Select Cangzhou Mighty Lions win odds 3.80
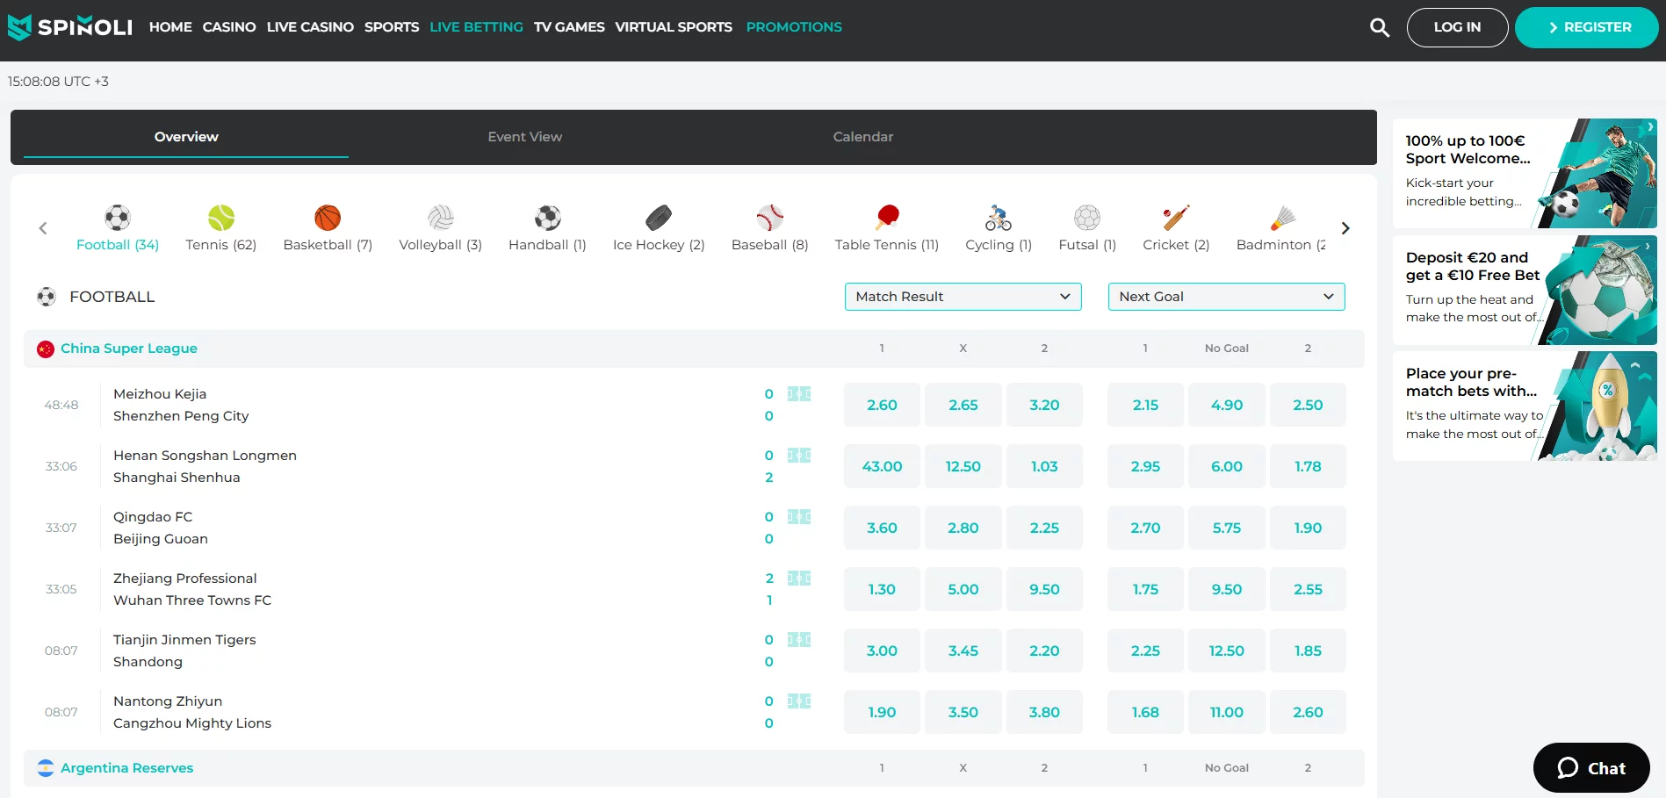 [x=1044, y=712]
